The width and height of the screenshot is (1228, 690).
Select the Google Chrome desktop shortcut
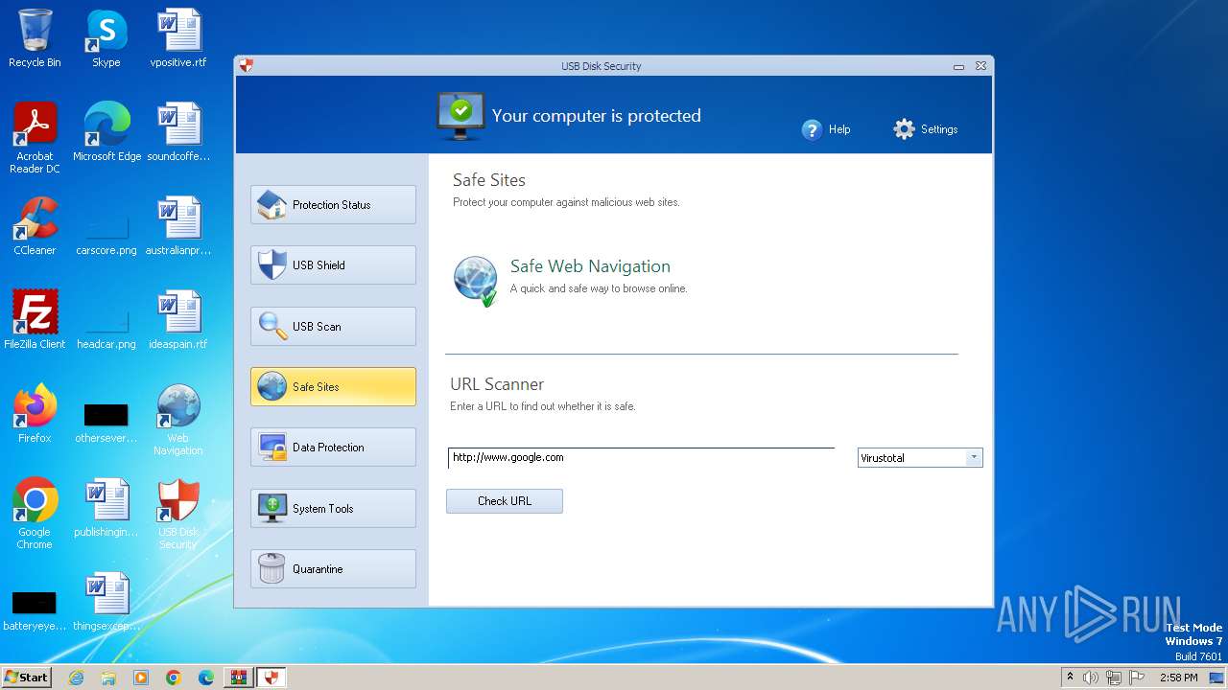[x=35, y=514]
